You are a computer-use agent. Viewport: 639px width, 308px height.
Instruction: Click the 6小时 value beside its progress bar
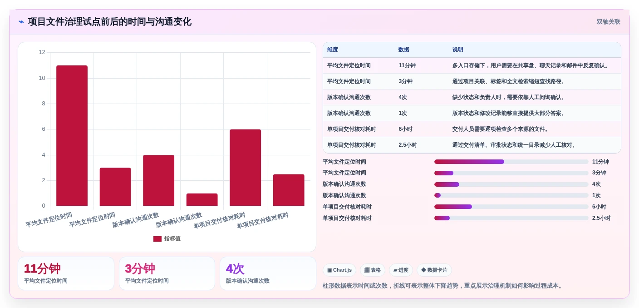pos(599,207)
